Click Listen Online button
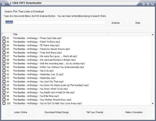Screen dimensions: 156x121 (x=21, y=112)
